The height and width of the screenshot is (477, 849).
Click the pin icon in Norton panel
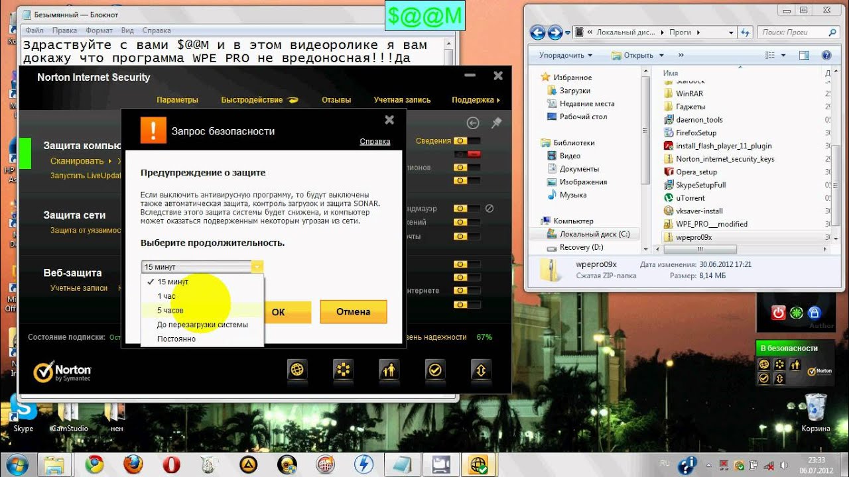tap(495, 123)
